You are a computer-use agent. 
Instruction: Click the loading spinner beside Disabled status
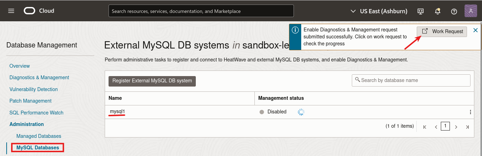[x=301, y=112]
